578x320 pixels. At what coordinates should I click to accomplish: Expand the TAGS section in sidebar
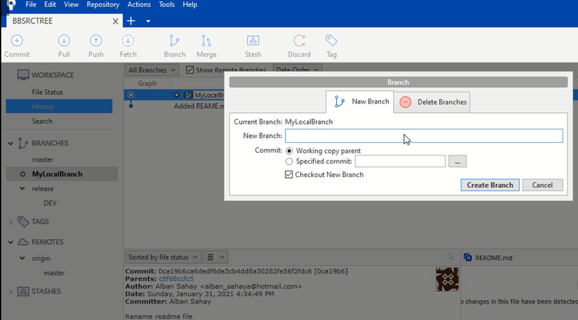[11, 222]
